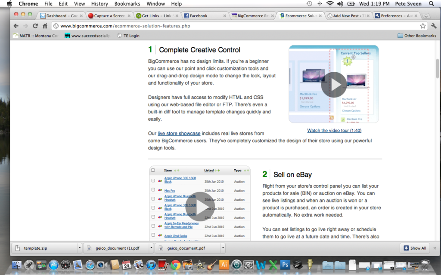Sort by the Type column arrows
This screenshot has width=441, height=275.
[x=246, y=170]
